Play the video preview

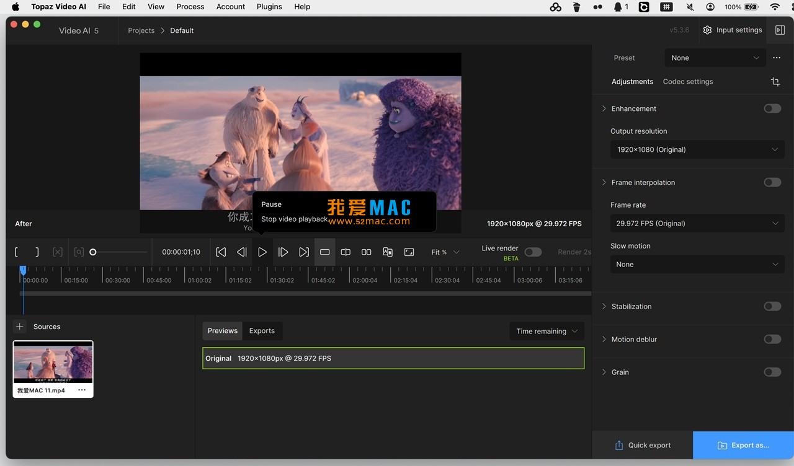pyautogui.click(x=262, y=252)
